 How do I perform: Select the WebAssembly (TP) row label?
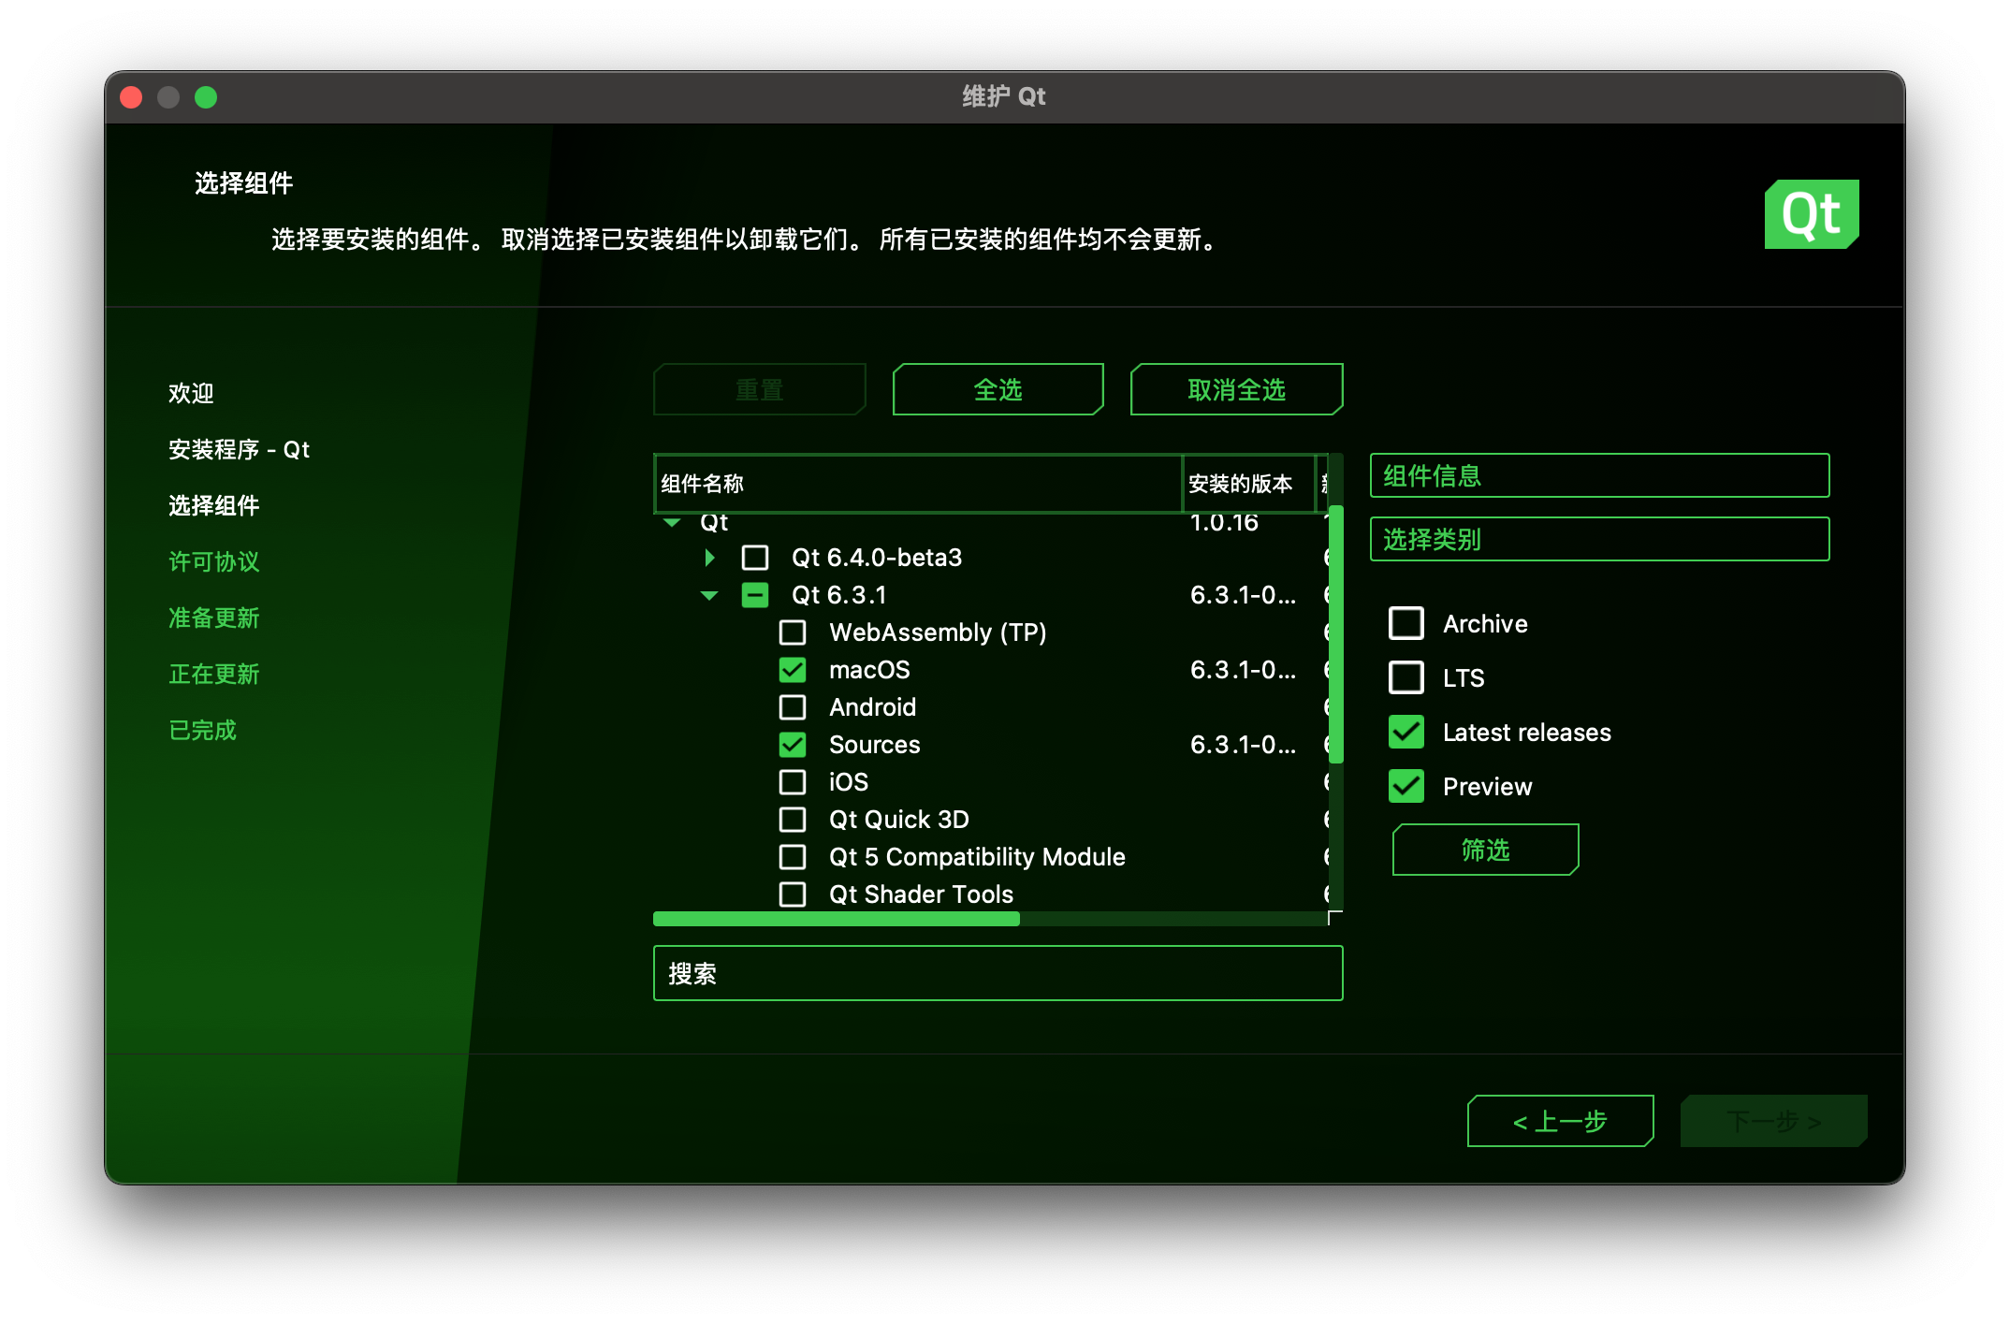pos(938,632)
